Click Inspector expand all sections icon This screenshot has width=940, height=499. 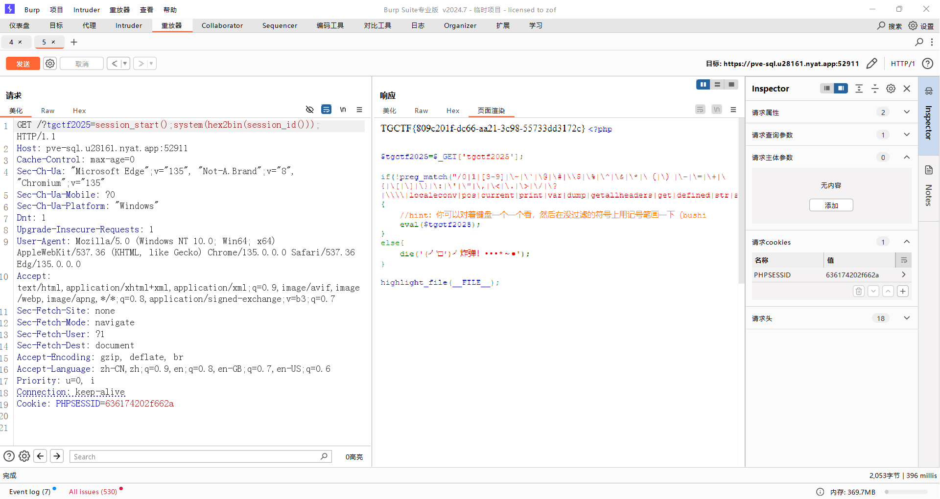tap(859, 89)
